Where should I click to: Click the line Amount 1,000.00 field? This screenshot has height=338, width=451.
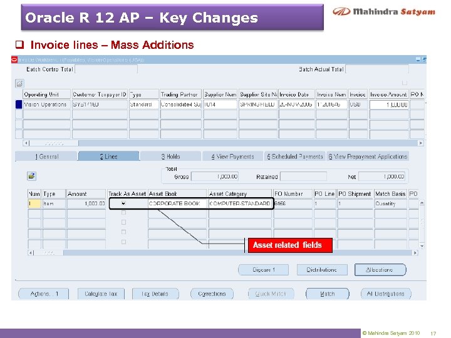[x=86, y=203]
